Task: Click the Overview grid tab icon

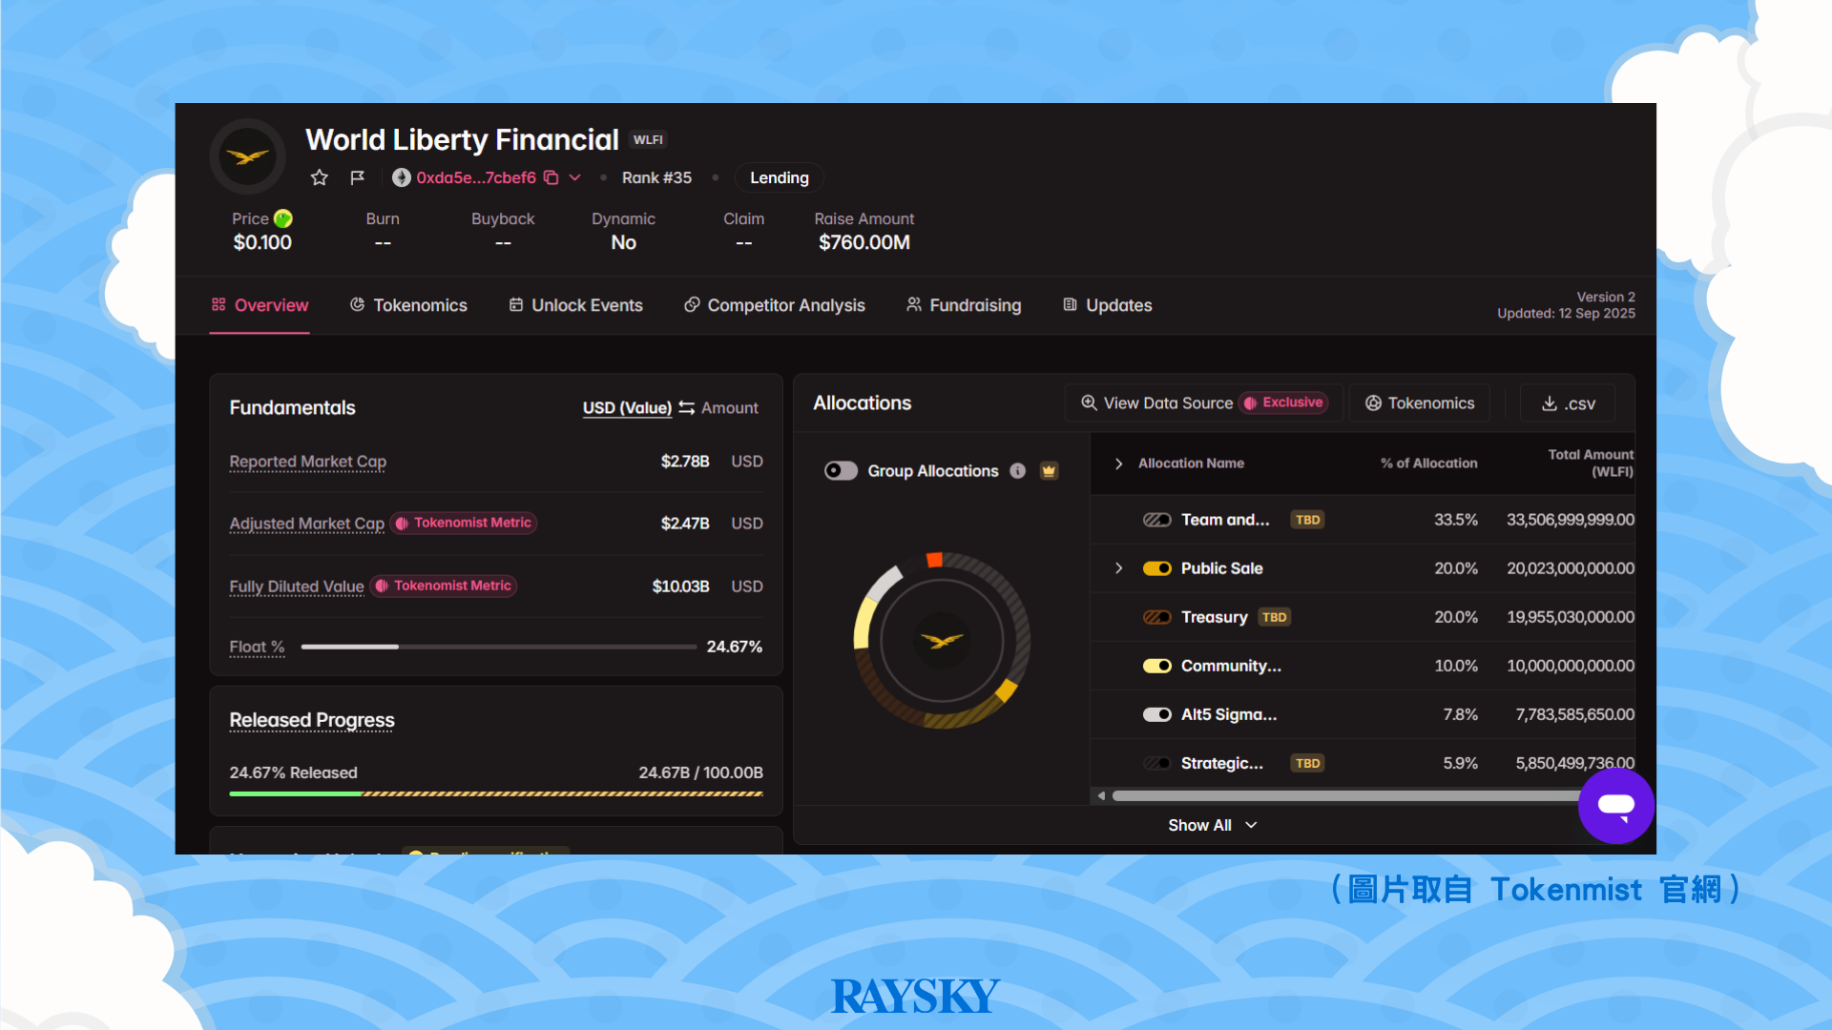Action: pyautogui.click(x=219, y=304)
